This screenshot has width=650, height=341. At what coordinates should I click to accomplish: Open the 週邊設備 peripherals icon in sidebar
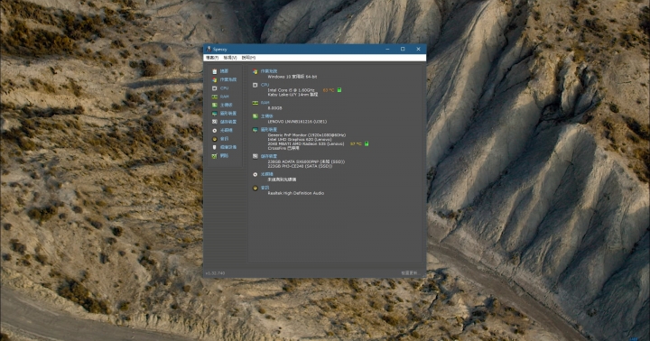(x=214, y=147)
